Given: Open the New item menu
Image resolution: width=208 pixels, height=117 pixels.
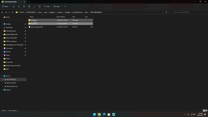Looking at the screenshot, I should [6, 6].
